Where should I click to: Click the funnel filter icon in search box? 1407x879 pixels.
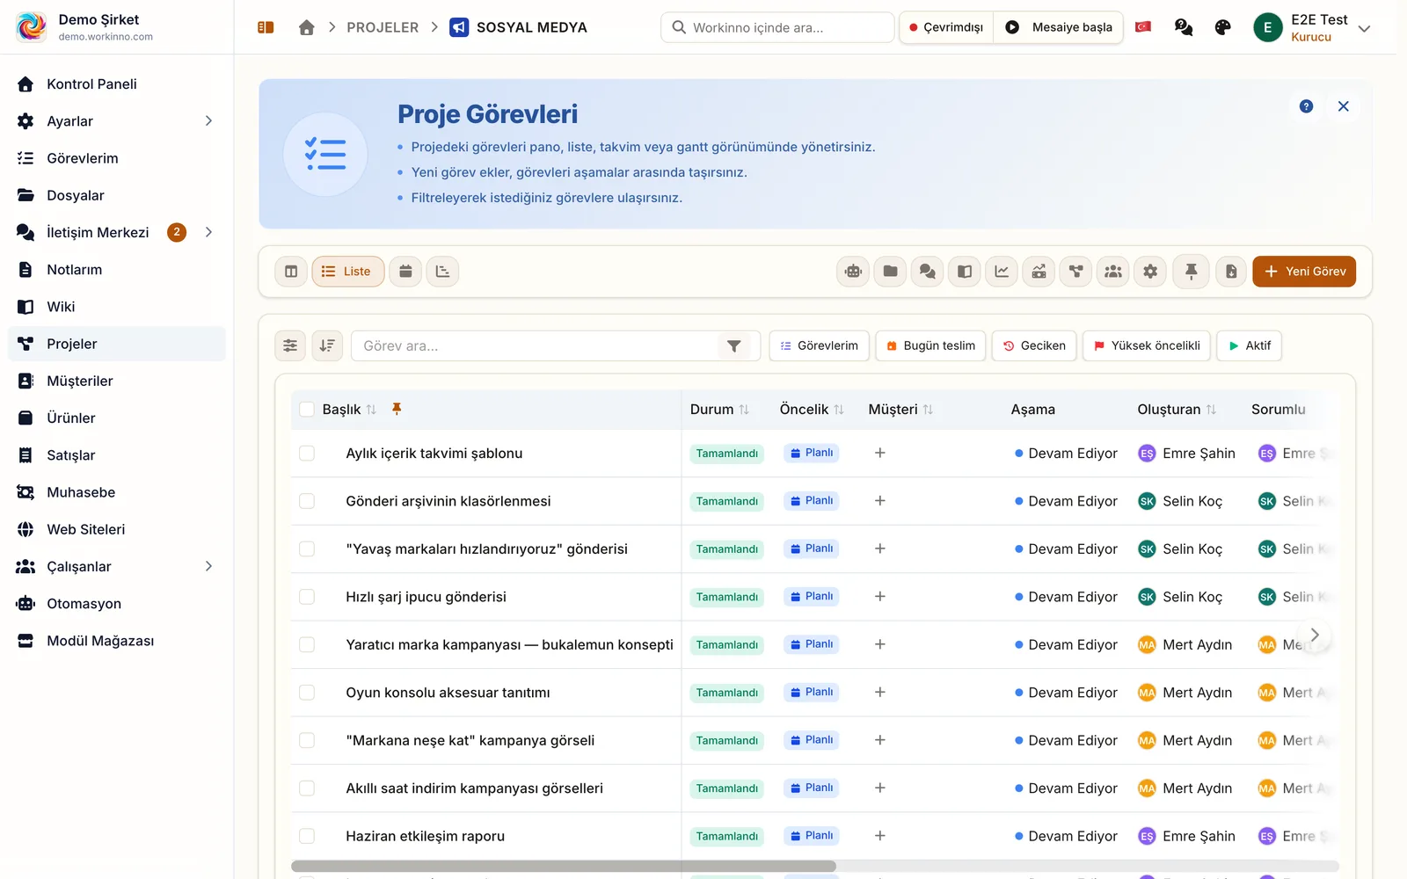tap(734, 346)
